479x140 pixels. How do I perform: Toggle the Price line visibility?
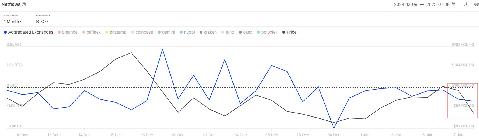click(x=289, y=32)
